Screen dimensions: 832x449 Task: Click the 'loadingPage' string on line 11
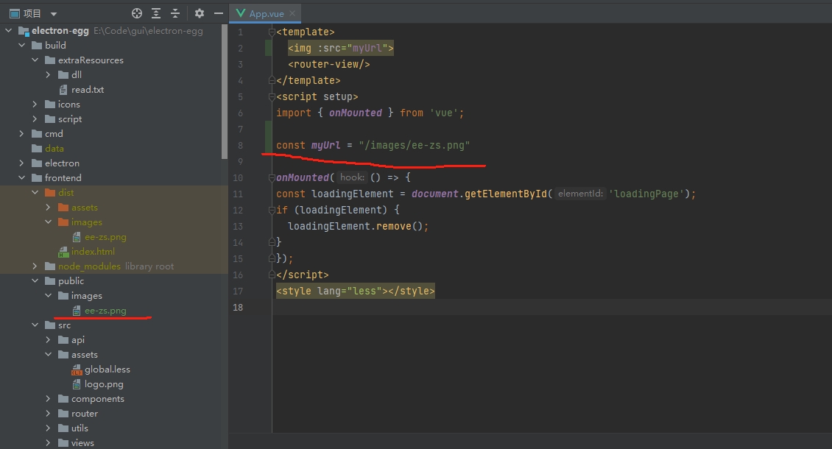(x=646, y=194)
